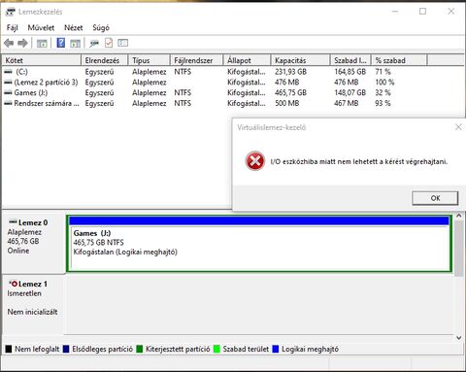This screenshot has height=372, width=466.
Task: Sort by the Fájlrendszer column header
Action: point(196,60)
